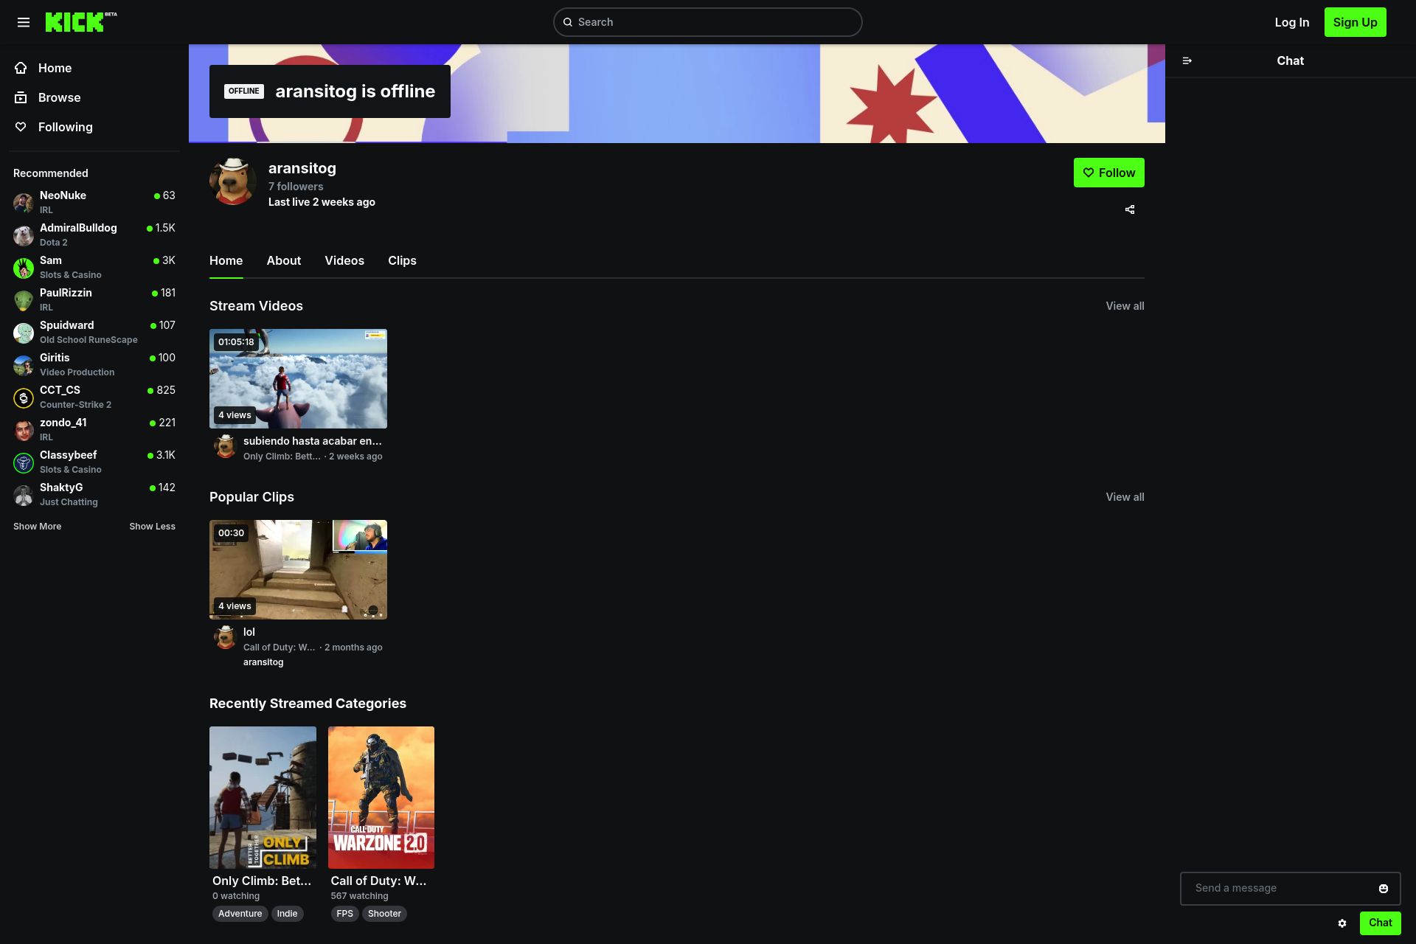1416x944 pixels.
Task: Collapse recommended list with Show Less
Action: coord(152,527)
